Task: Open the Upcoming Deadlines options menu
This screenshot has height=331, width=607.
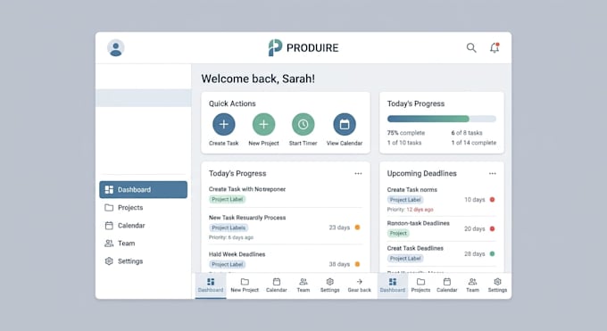Action: [x=493, y=173]
